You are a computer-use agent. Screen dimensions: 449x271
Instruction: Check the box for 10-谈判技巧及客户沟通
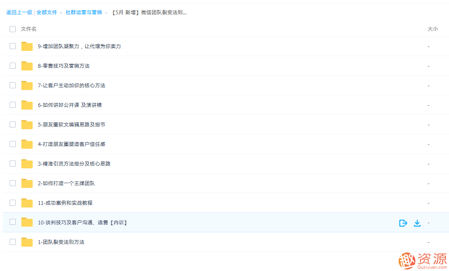pyautogui.click(x=13, y=222)
